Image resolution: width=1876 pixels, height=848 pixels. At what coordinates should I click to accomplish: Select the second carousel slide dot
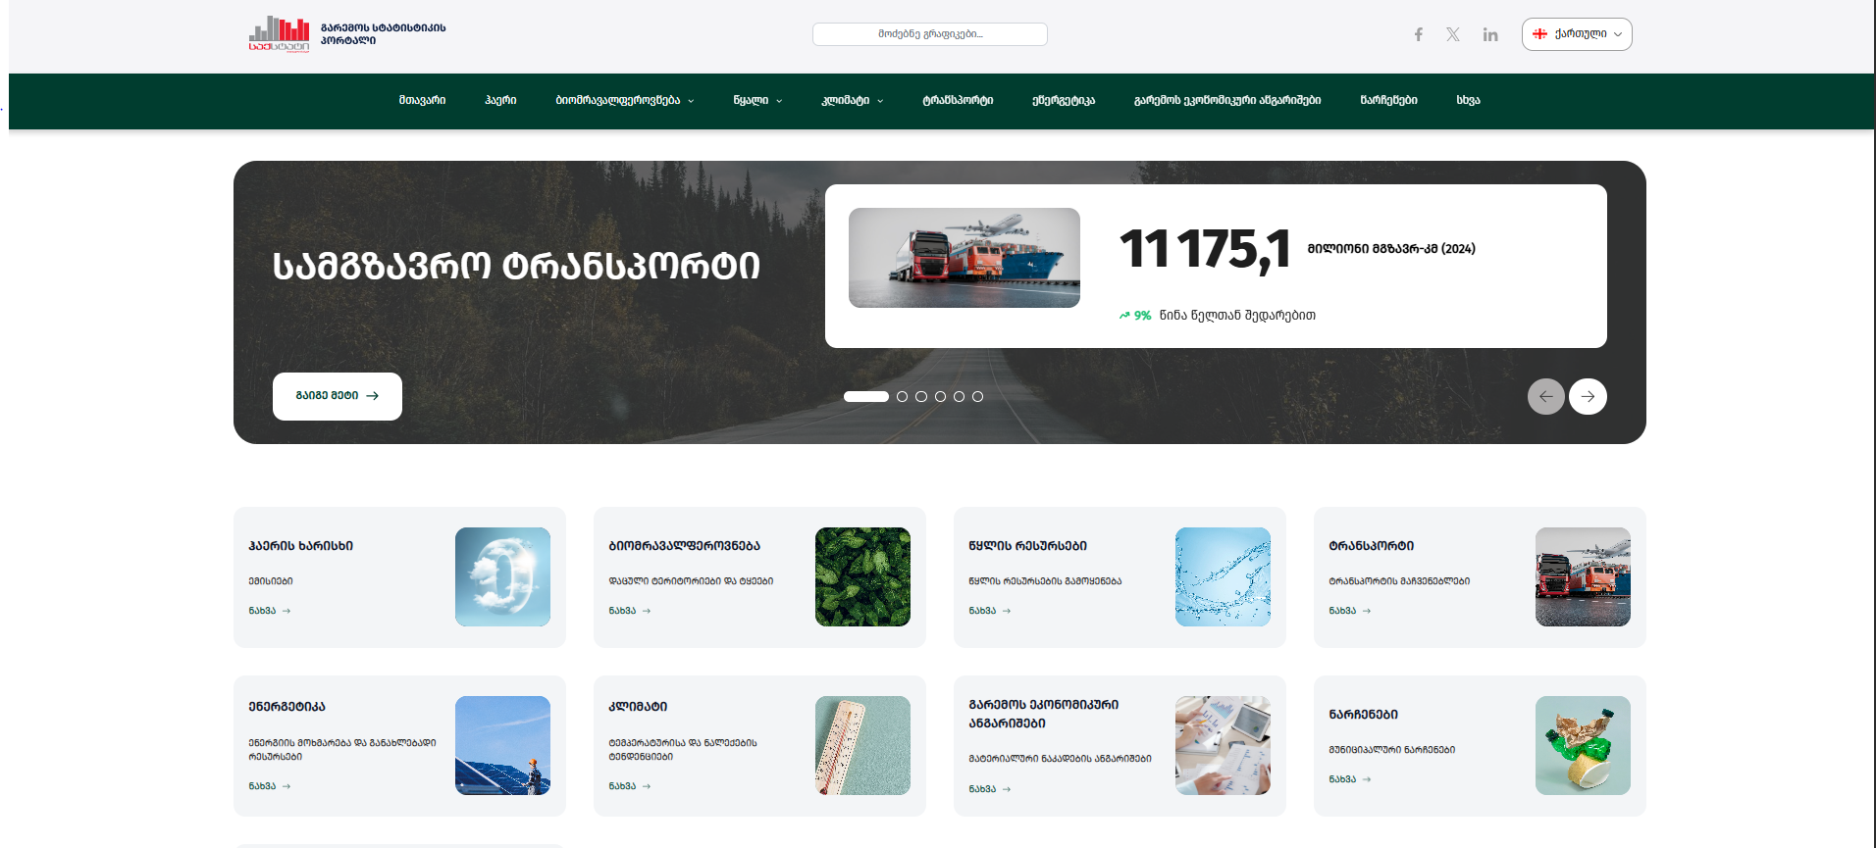(902, 397)
